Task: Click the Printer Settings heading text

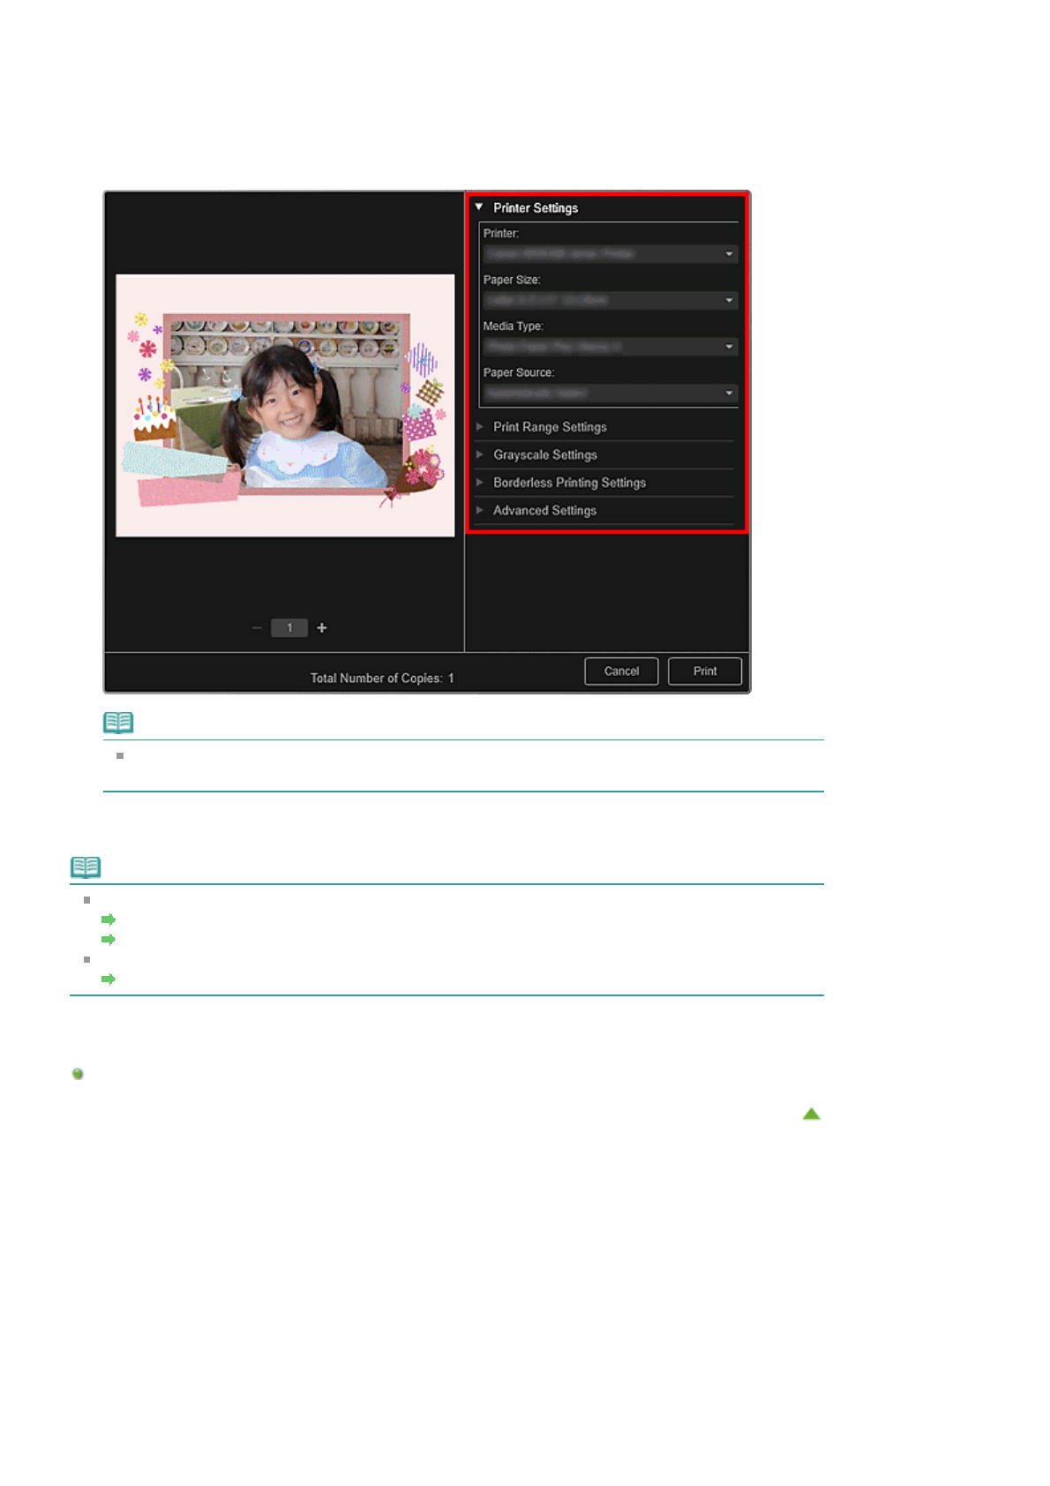Action: tap(536, 208)
